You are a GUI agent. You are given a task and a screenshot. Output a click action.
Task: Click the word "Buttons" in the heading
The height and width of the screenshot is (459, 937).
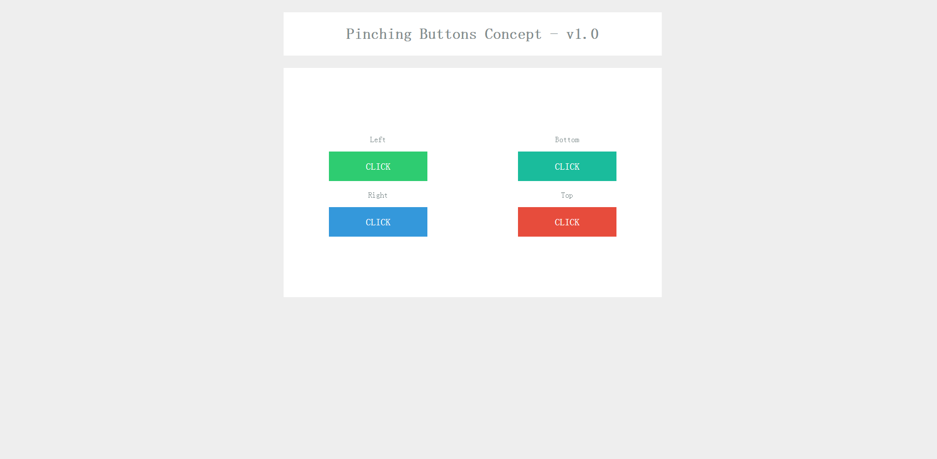pyautogui.click(x=448, y=34)
